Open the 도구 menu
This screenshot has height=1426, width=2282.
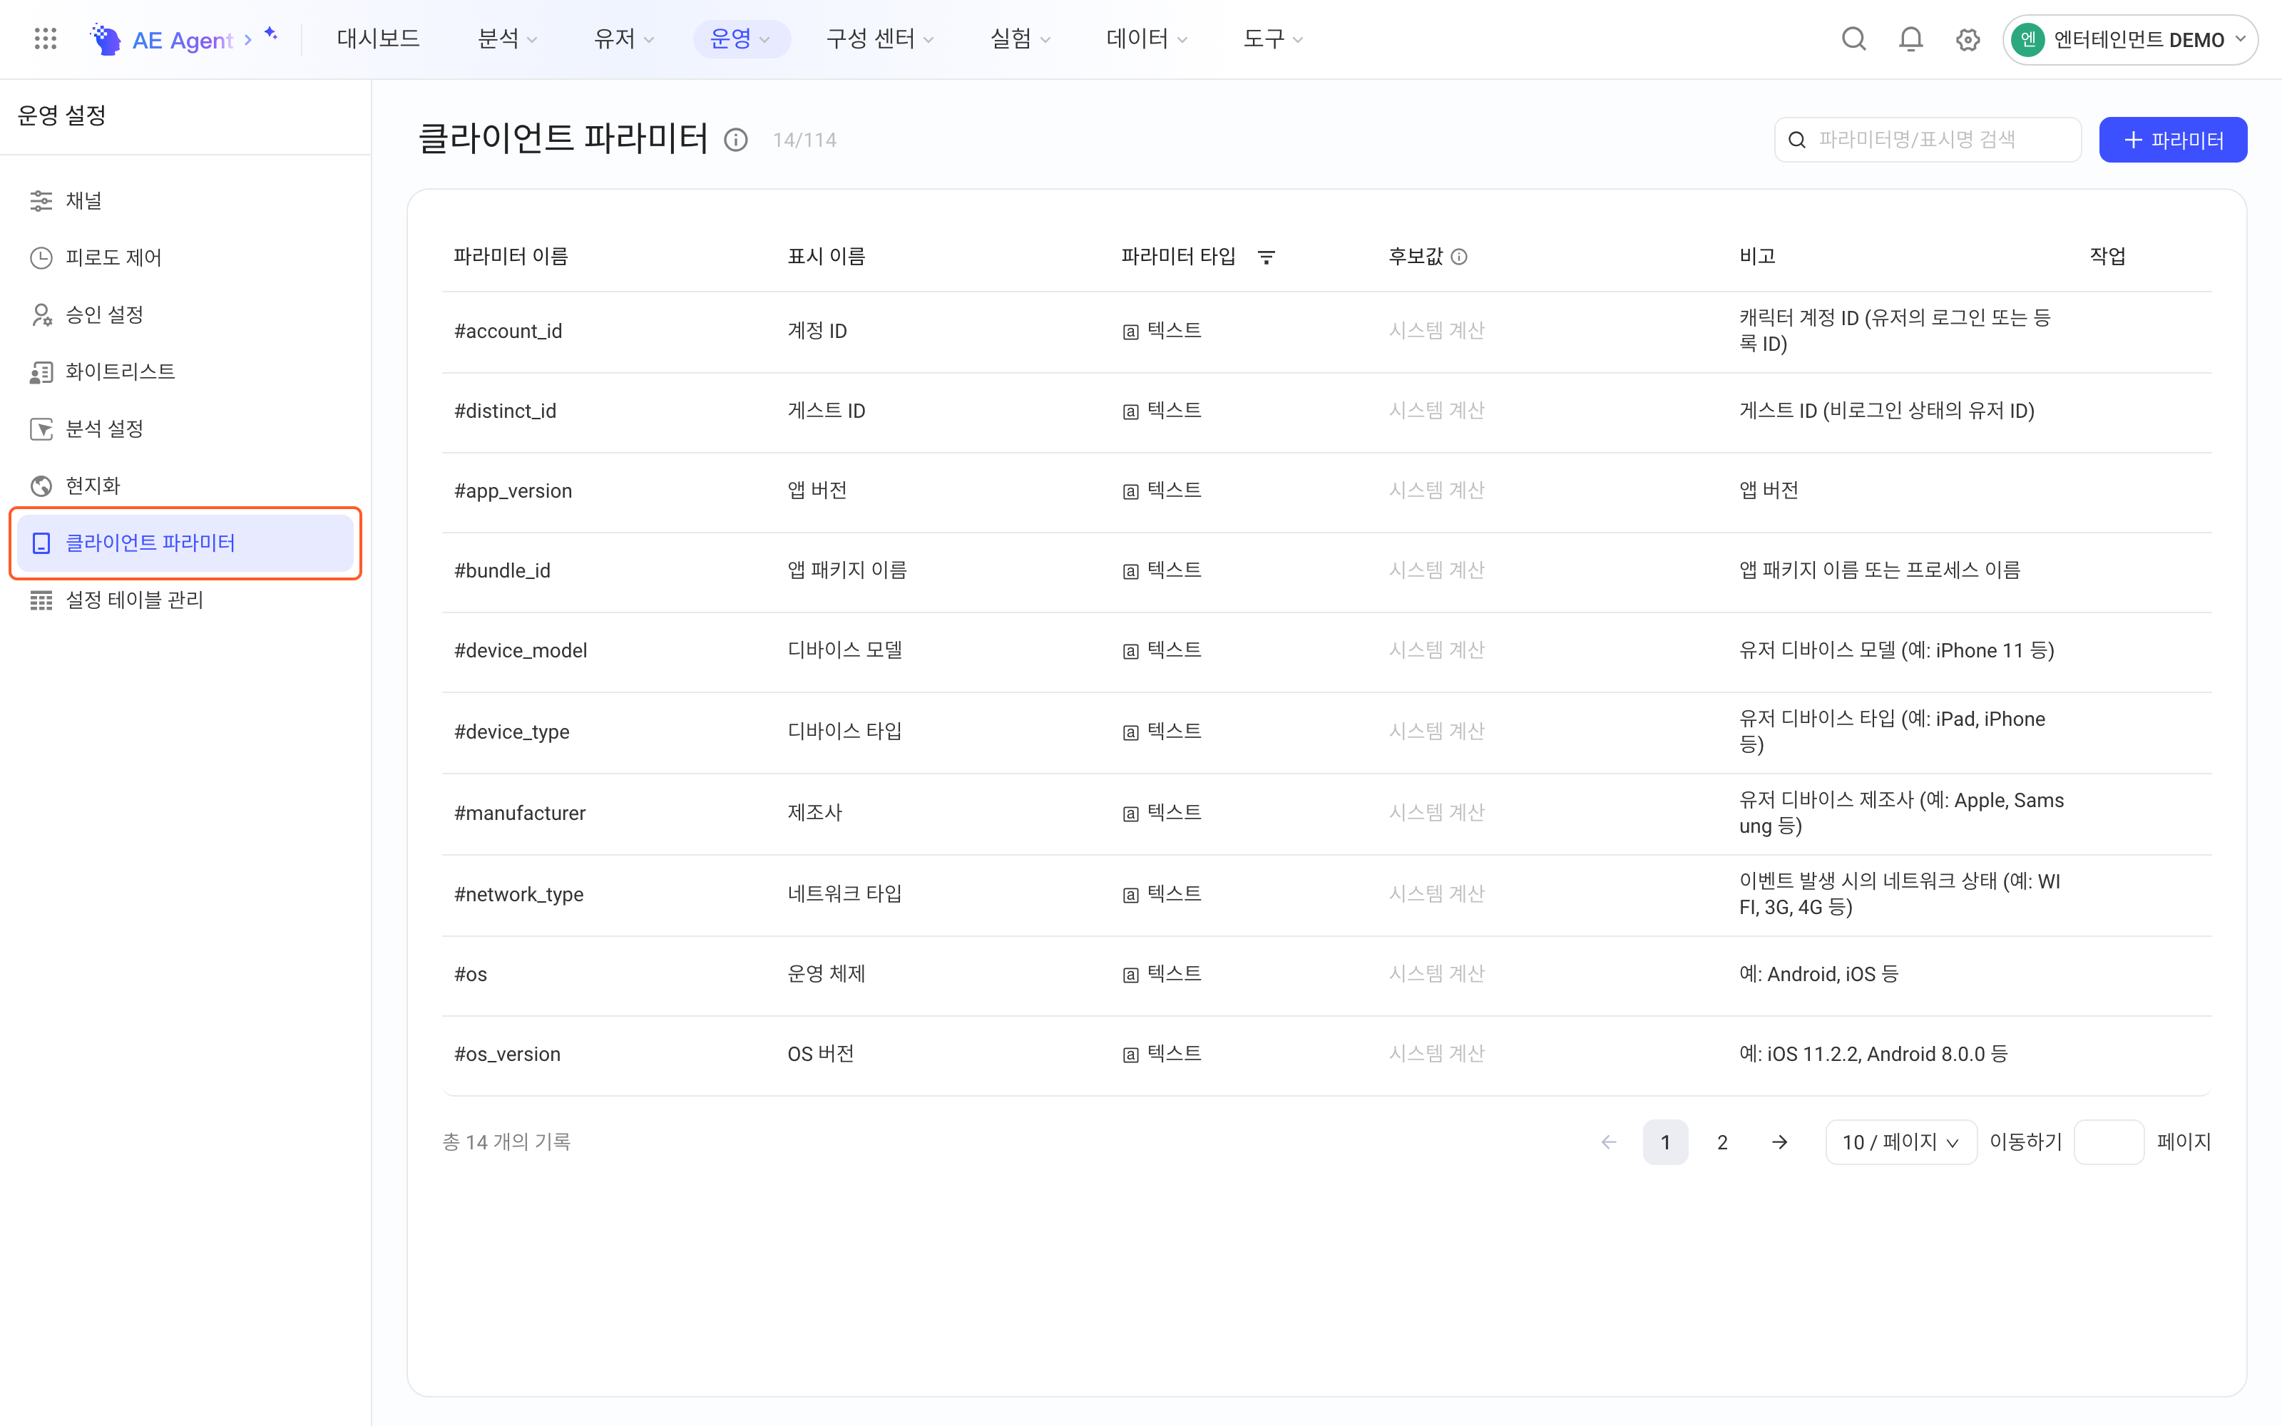point(1273,39)
